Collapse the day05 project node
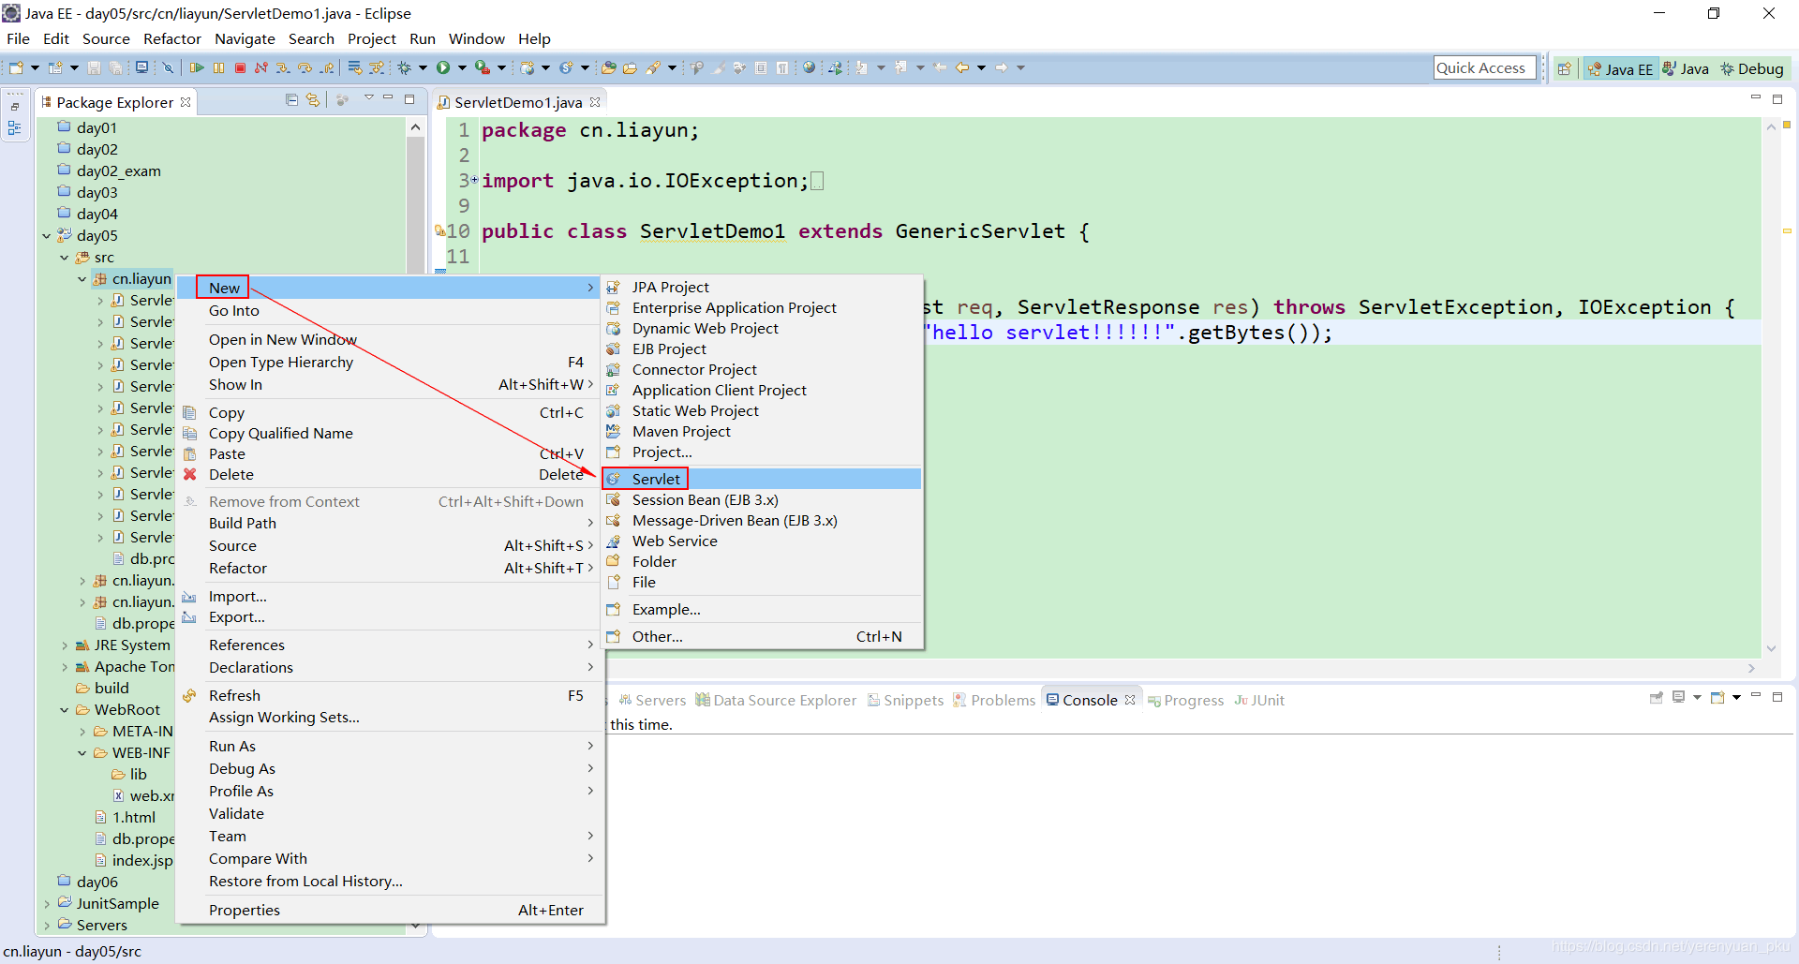 (46, 236)
